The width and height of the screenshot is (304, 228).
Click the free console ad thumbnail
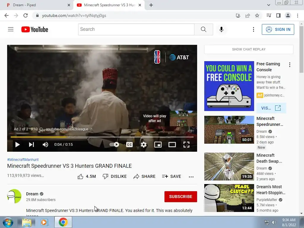229,86
